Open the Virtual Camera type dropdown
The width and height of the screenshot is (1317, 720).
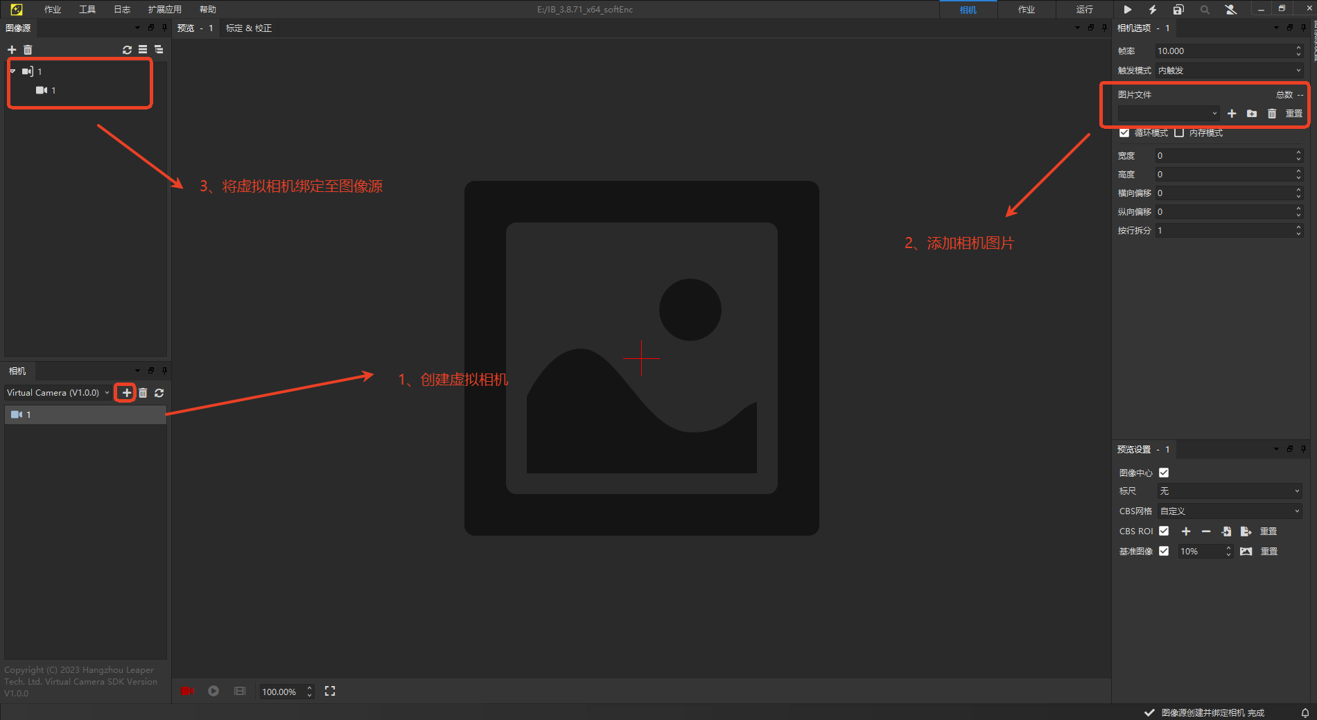[x=58, y=393]
